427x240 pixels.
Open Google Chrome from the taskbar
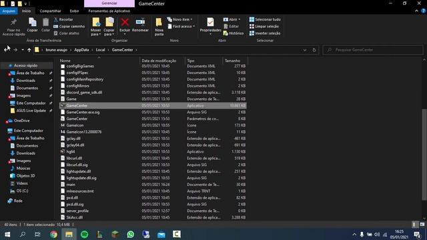(53, 234)
